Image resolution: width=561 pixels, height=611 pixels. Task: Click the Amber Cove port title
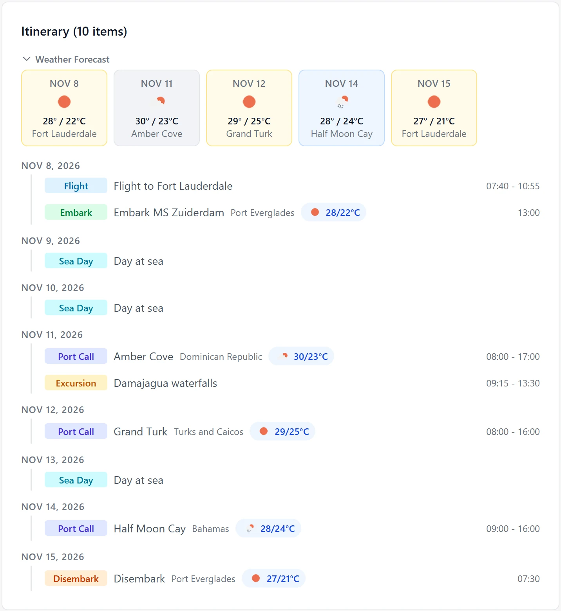coord(143,356)
